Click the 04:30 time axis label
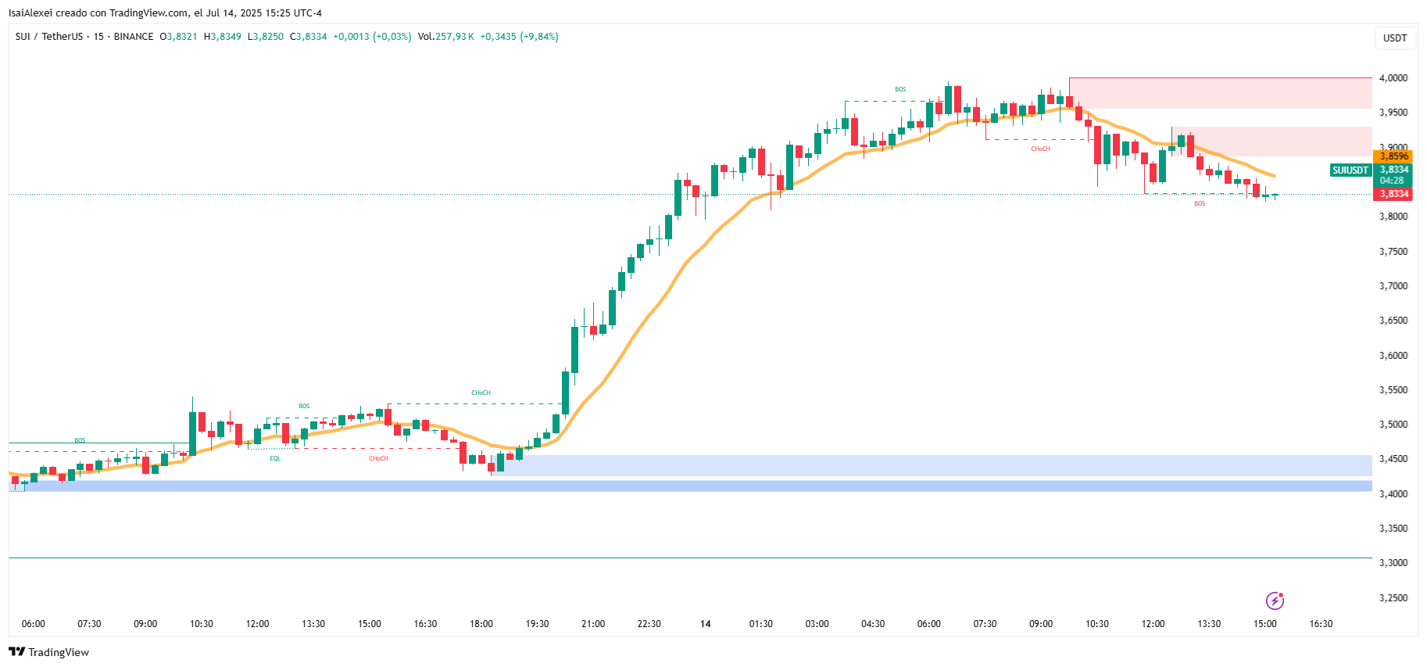The image size is (1427, 667). (873, 624)
